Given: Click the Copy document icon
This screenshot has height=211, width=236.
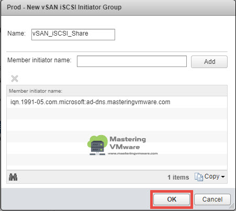Looking at the screenshot, I should point(199,177).
